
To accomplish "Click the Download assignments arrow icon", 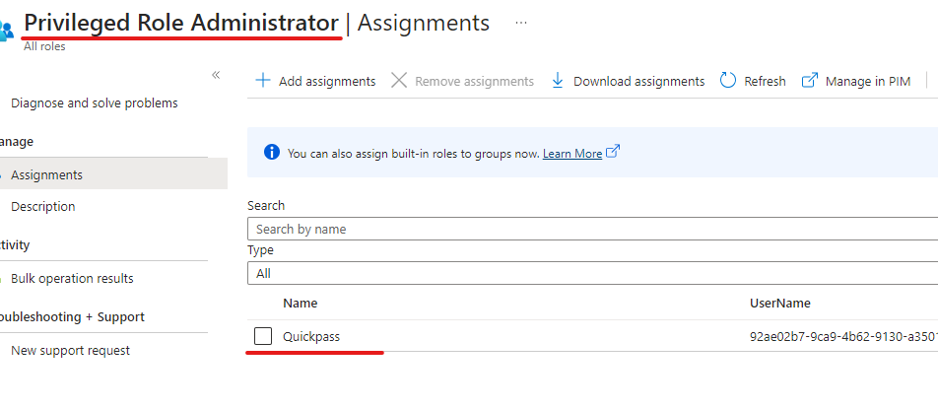I will tap(558, 81).
